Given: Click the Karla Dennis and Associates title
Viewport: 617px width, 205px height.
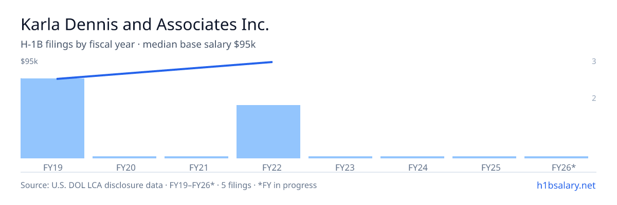Looking at the screenshot, I should point(145,25).
